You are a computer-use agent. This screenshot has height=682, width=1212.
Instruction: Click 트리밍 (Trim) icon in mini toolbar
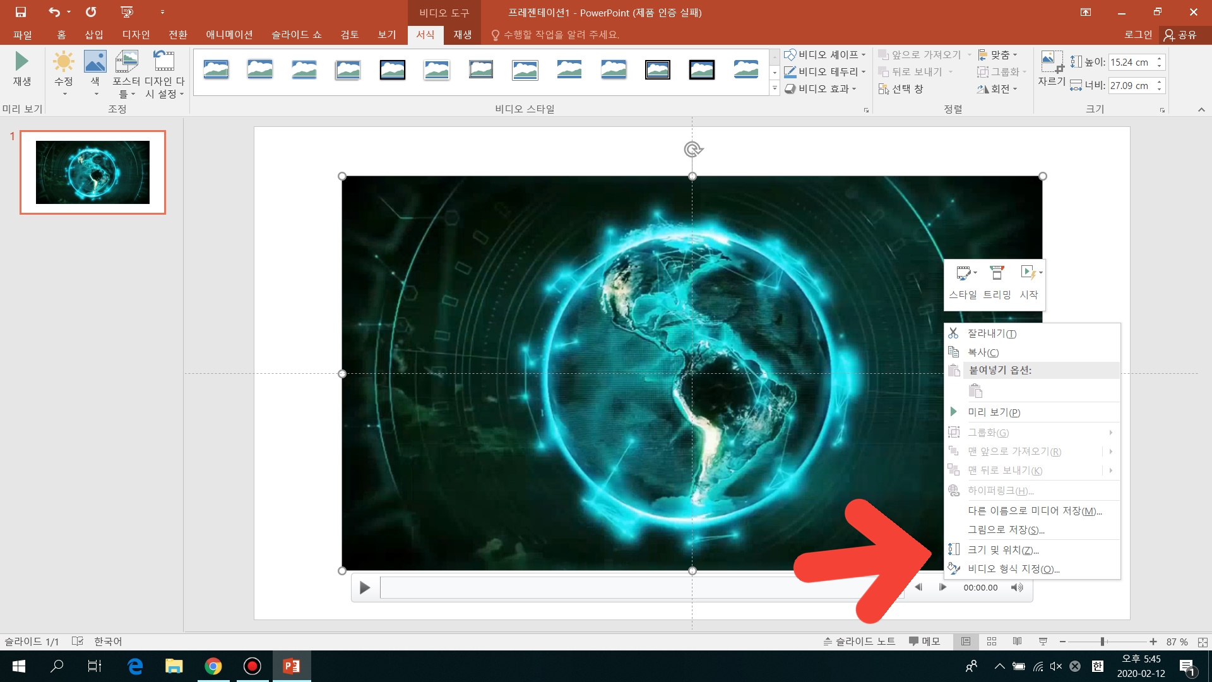pos(997,273)
